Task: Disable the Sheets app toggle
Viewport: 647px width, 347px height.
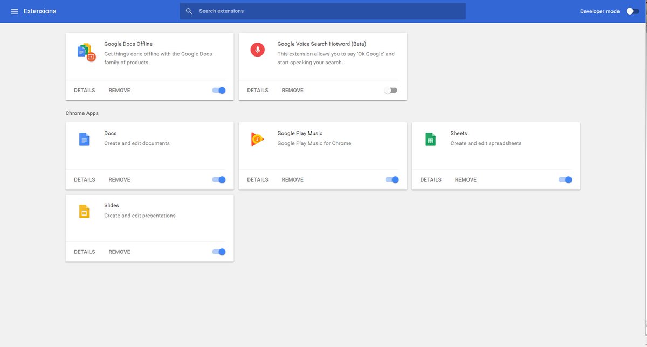Action: [x=565, y=180]
